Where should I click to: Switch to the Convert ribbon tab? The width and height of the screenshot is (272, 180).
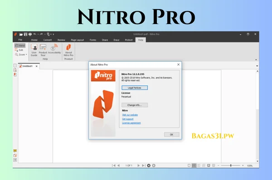[x=48, y=40]
